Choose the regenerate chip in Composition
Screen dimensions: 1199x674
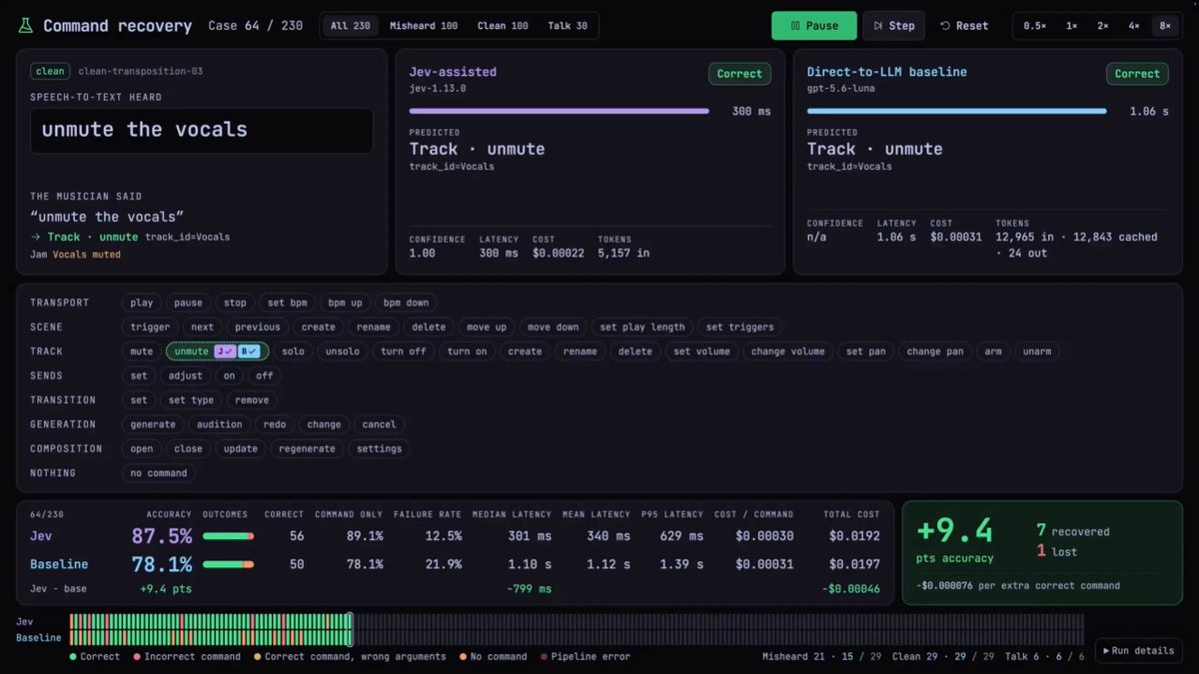(x=307, y=448)
